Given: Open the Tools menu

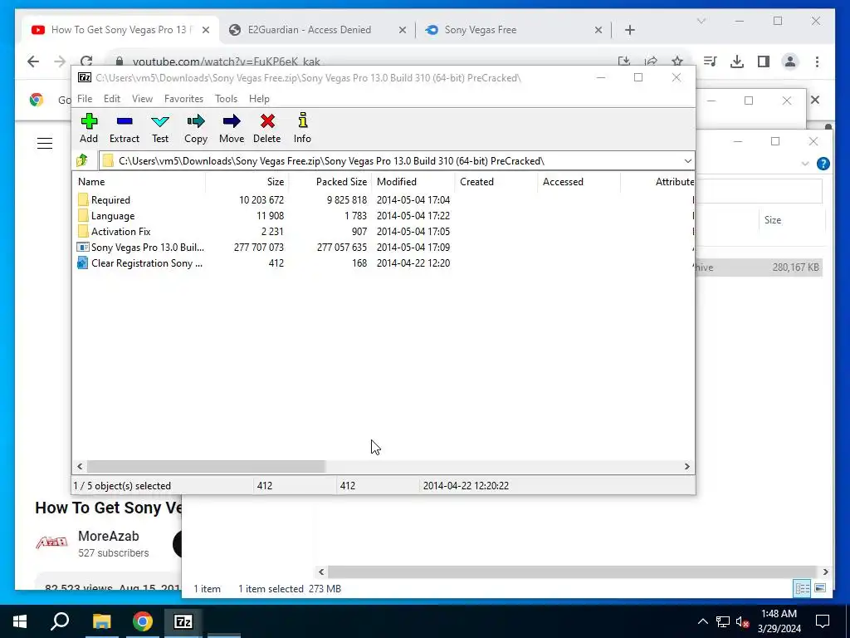Looking at the screenshot, I should point(226,99).
